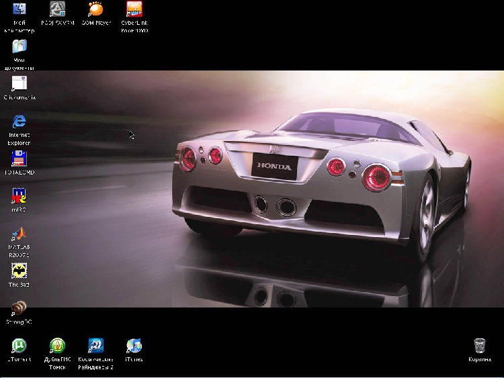The image size is (504, 378).
Task: Select the Корзина recycle bin icon
Action: tap(480, 346)
